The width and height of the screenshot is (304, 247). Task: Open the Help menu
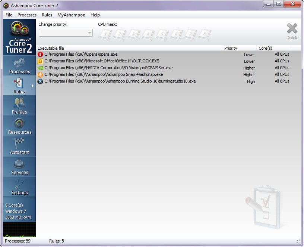(95, 15)
